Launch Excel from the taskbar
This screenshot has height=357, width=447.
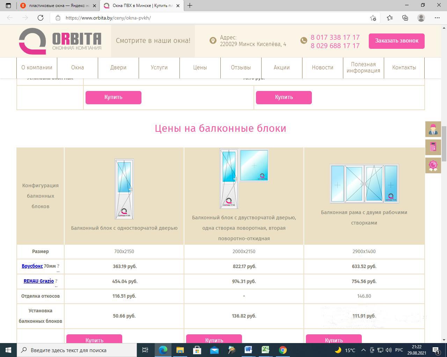265,350
